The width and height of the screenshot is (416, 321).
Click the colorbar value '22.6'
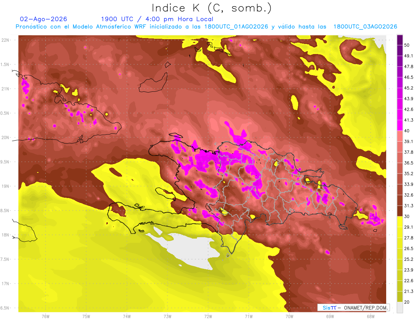pyautogui.click(x=409, y=281)
